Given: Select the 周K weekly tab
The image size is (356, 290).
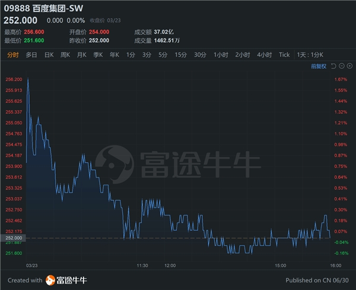Looking at the screenshot, I should pyautogui.click(x=65, y=55).
